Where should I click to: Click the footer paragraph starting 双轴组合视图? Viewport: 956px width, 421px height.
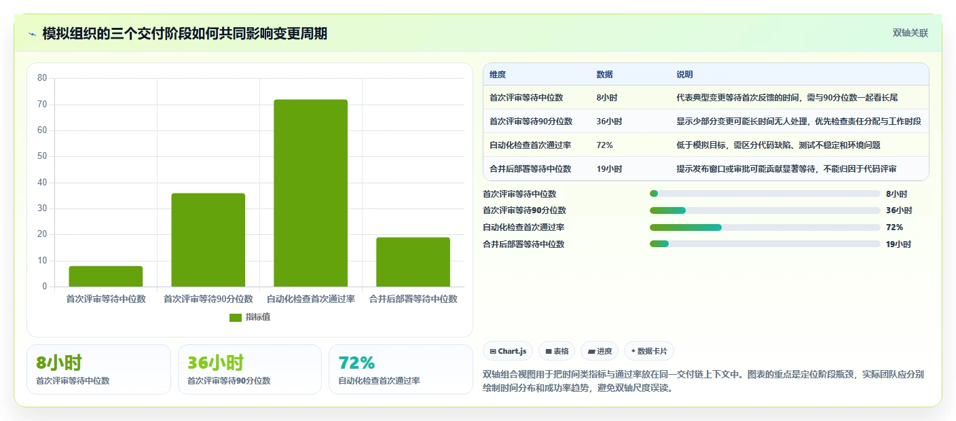click(x=703, y=382)
